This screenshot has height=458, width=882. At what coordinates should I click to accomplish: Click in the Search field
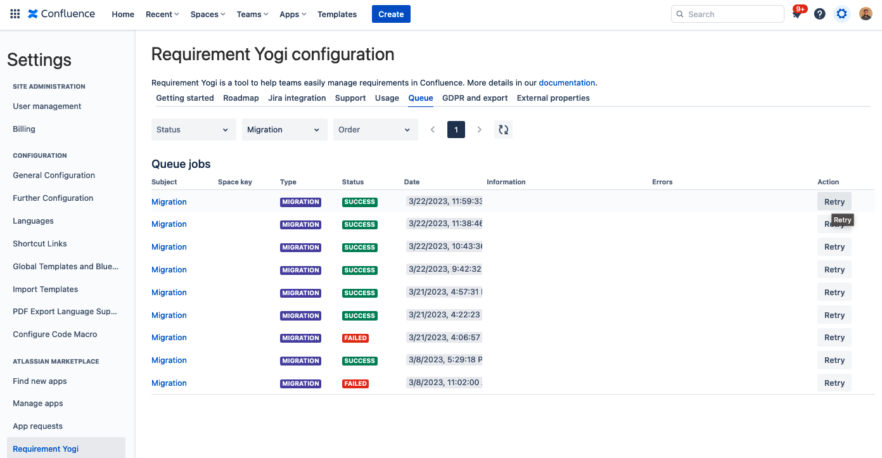727,14
